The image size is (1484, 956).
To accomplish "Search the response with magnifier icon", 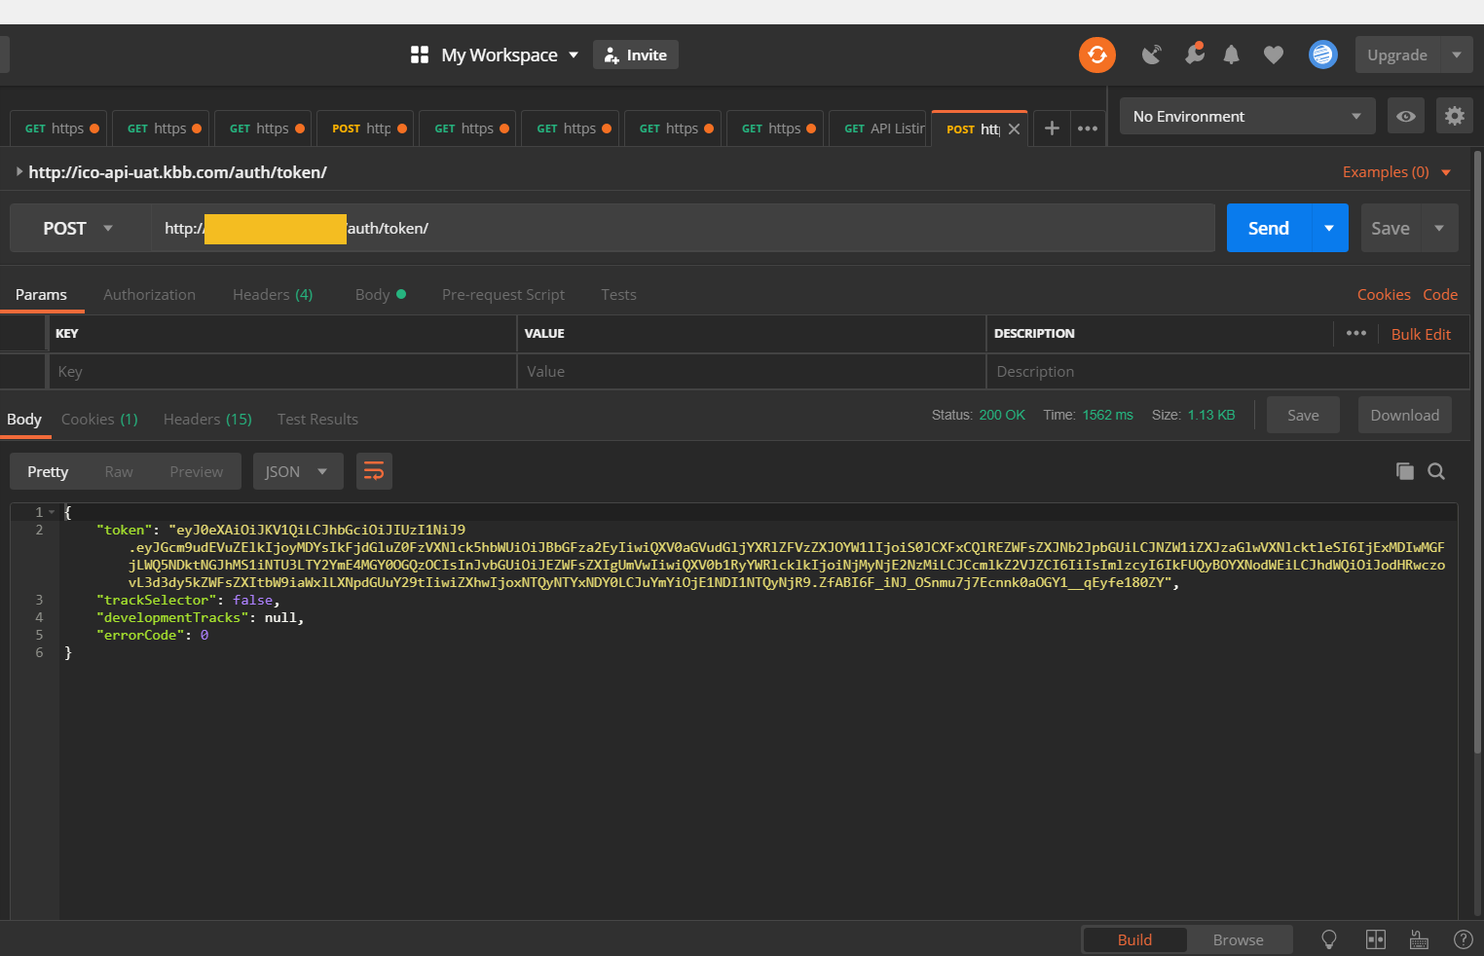I will pyautogui.click(x=1436, y=471).
